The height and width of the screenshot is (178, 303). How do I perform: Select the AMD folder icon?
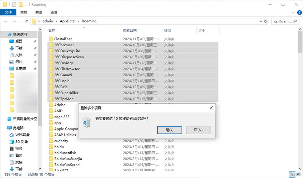click(x=51, y=111)
